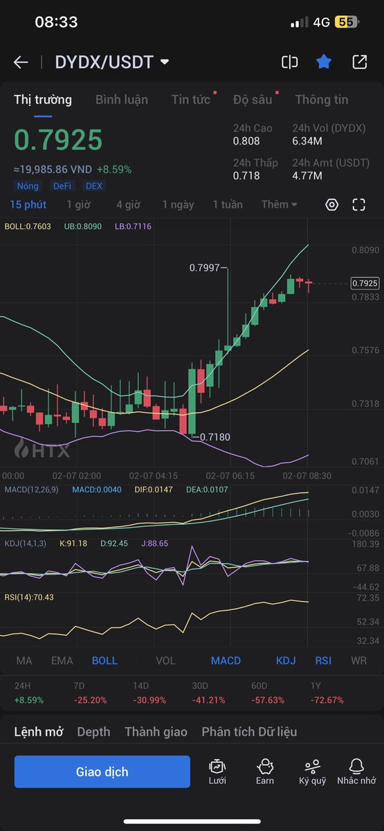The height and width of the screenshot is (831, 384).
Task: Toggle the BOLL indicator
Action: (104, 661)
